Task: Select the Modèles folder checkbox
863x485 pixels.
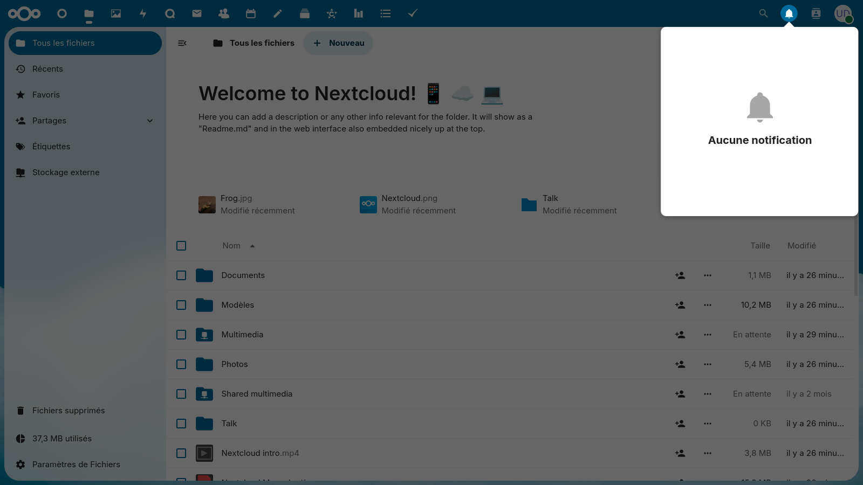Action: 181,305
